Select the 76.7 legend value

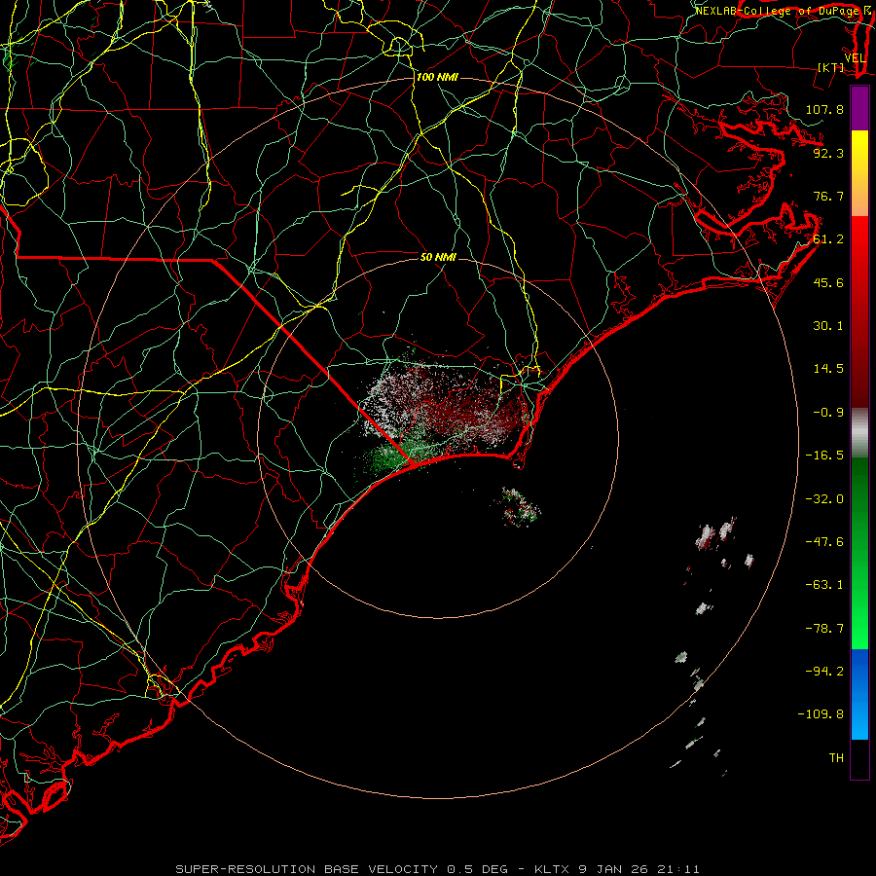[828, 196]
